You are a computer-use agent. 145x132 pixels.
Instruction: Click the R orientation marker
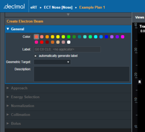(140, 82)
